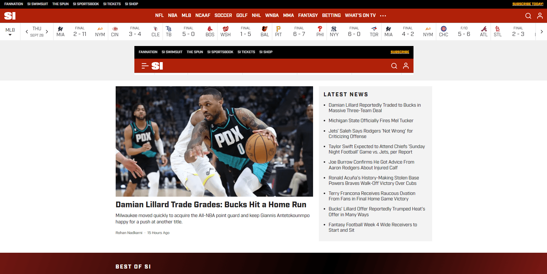The image size is (547, 274).
Task: Click author Rohan Nadkarni
Action: pyautogui.click(x=129, y=233)
